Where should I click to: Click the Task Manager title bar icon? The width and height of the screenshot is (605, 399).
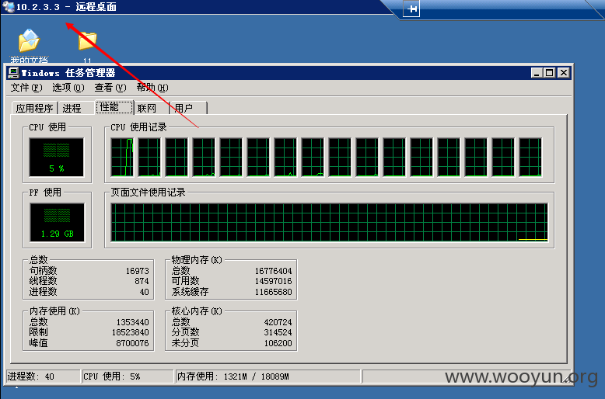pos(13,72)
